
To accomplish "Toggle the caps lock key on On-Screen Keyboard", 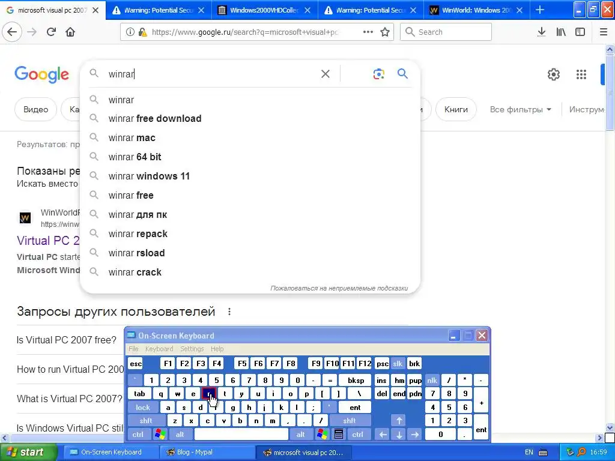I will pos(143,408).
